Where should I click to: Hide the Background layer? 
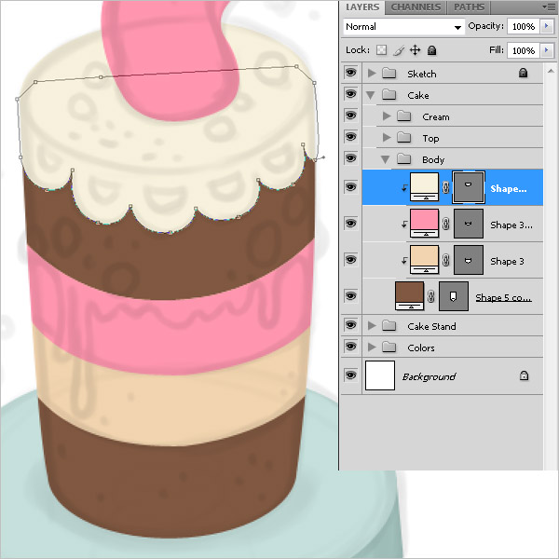tap(351, 375)
